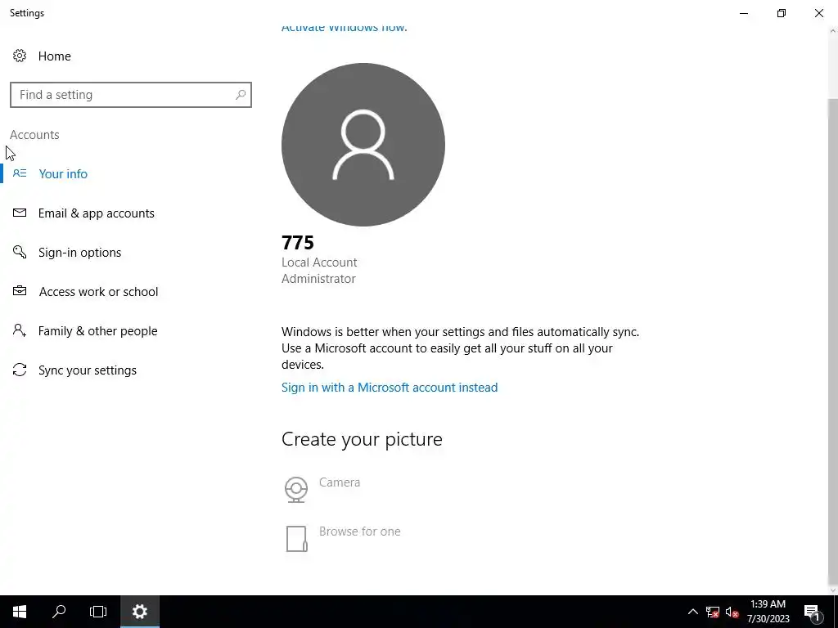Screen dimensions: 838x628
Task: Open Task View on taskbar
Action: [98, 612]
